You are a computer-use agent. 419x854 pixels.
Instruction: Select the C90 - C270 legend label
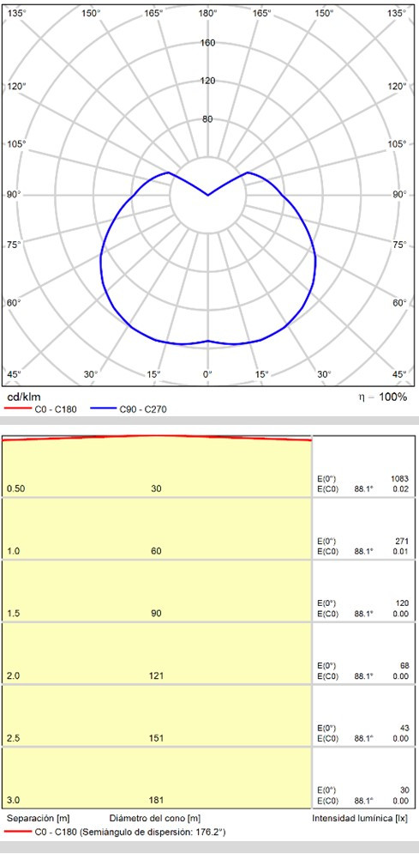coord(143,409)
